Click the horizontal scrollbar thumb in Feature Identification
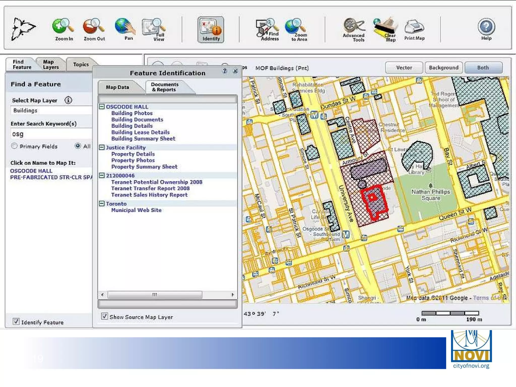 coord(155,295)
